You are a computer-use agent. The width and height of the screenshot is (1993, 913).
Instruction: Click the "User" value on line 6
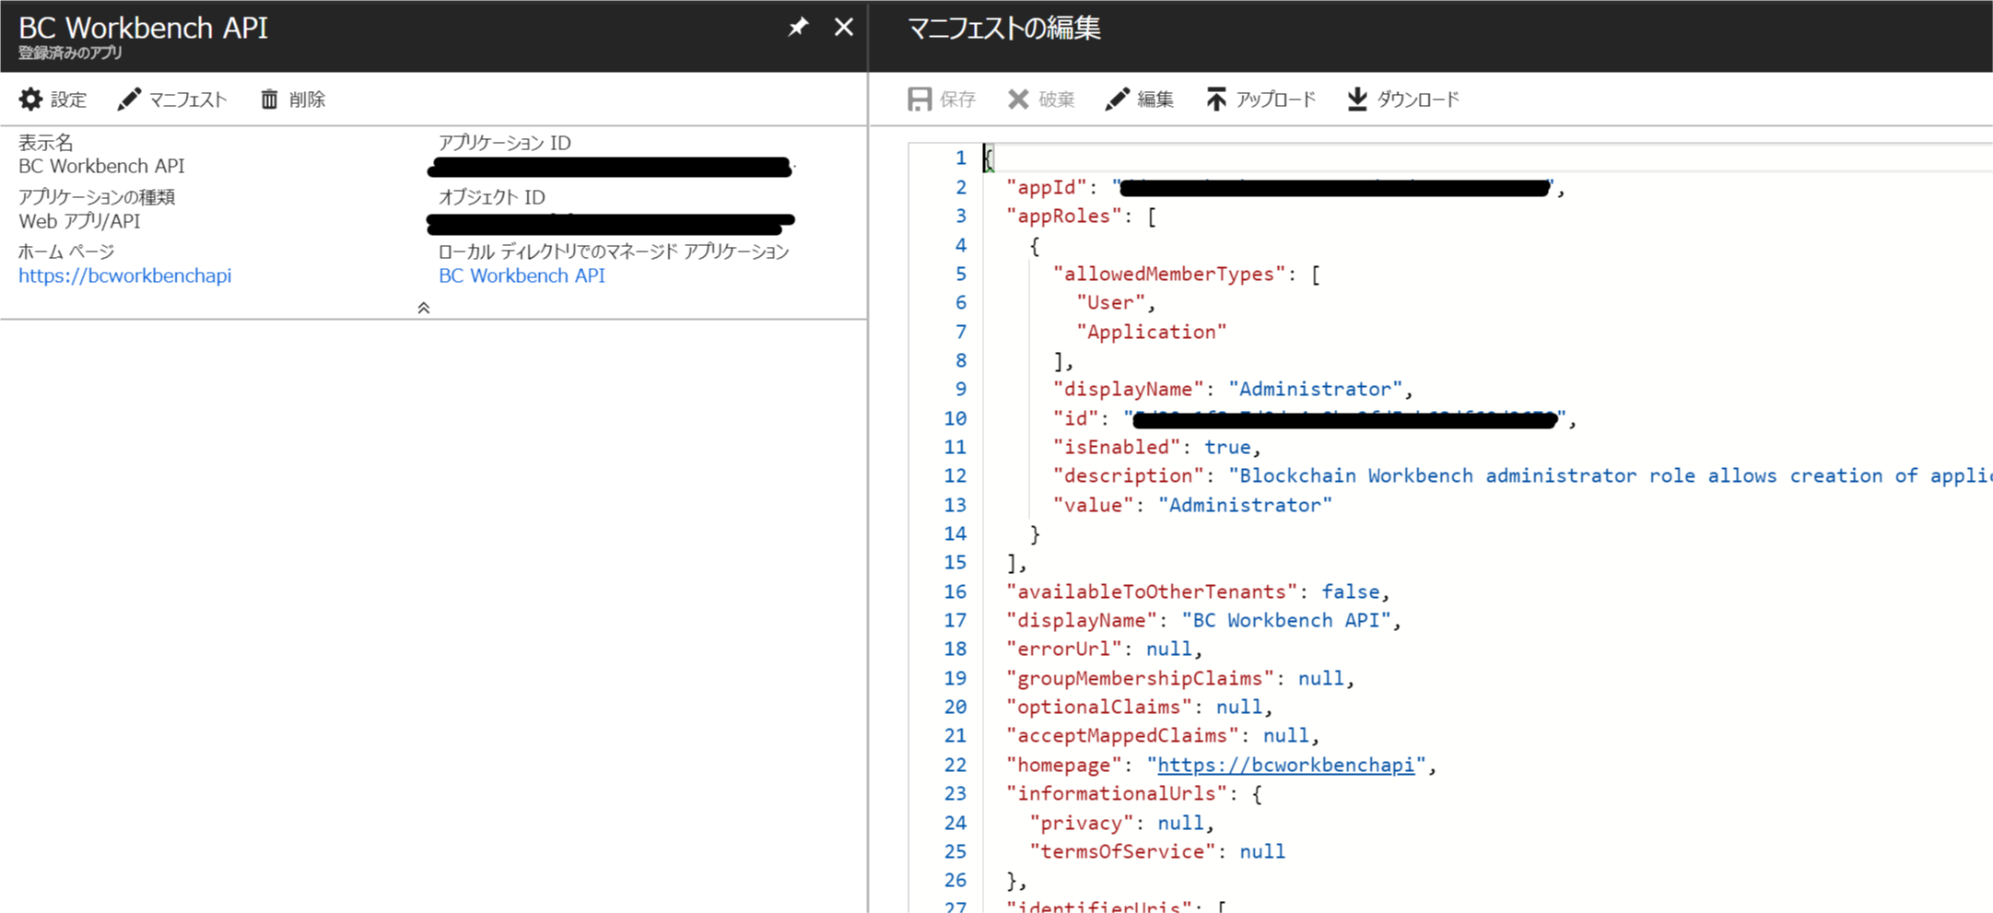pos(1110,303)
